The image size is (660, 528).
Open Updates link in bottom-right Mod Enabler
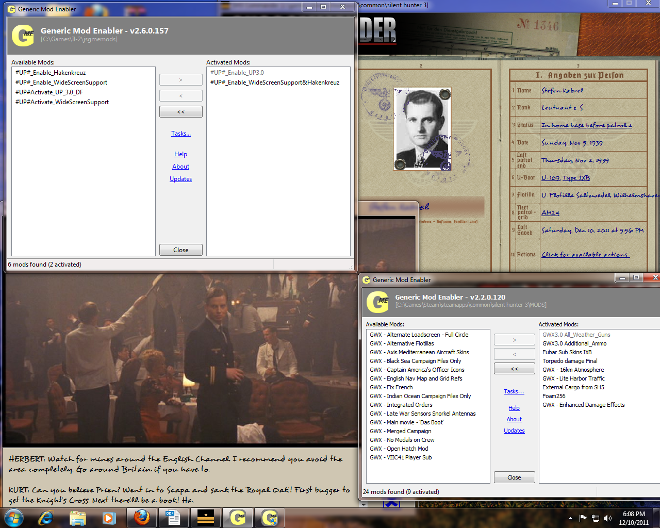[x=515, y=431]
